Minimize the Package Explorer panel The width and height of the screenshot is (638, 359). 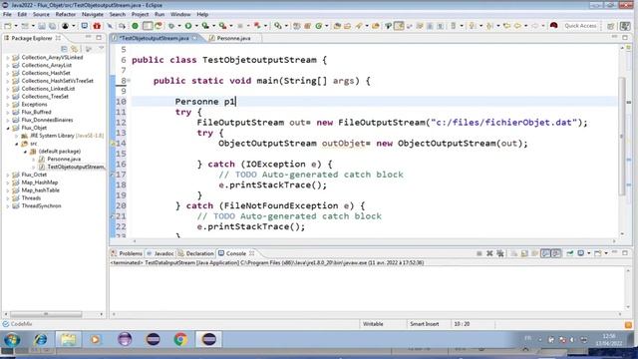(89, 38)
